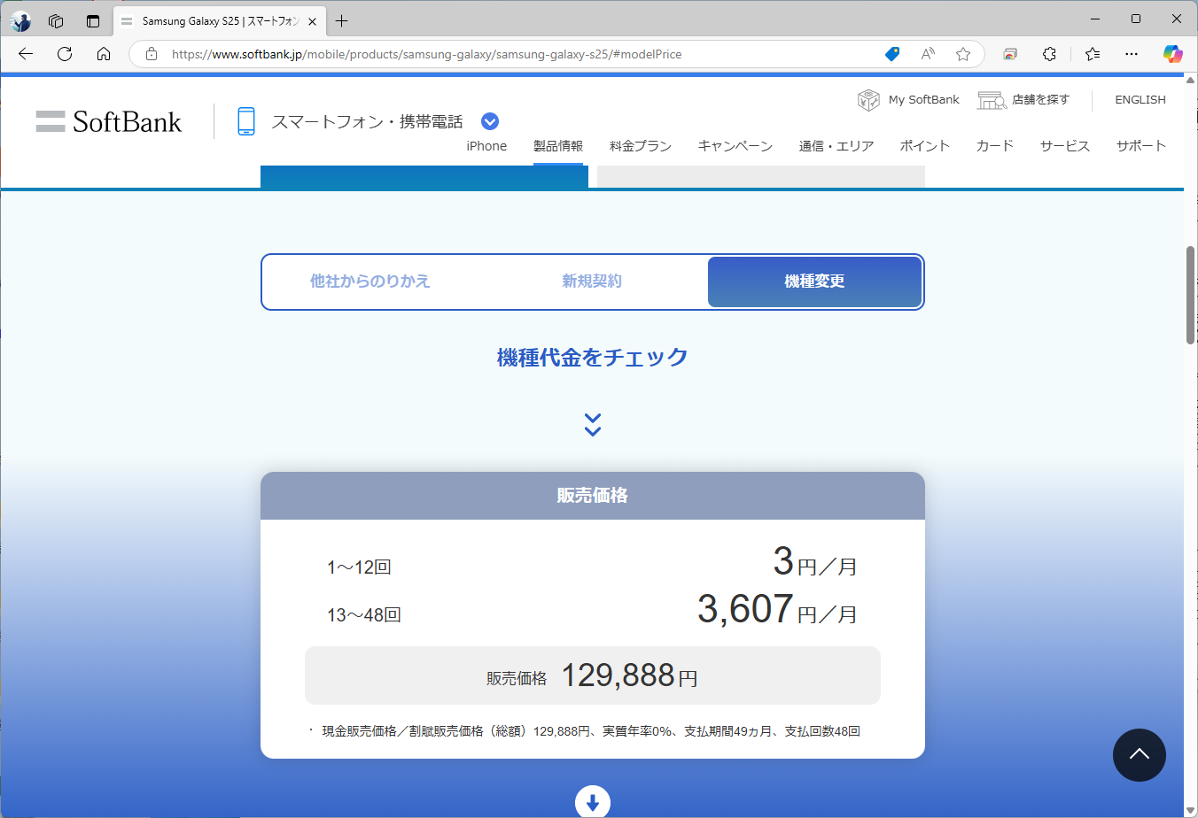This screenshot has width=1198, height=818.
Task: Switch site language via ENGLISH link
Action: point(1140,99)
